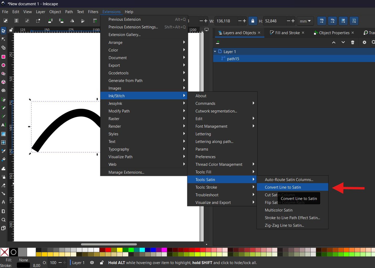Screen dimensions: 375x268
Task: Open Layers panel settings gear
Action: click(364, 42)
